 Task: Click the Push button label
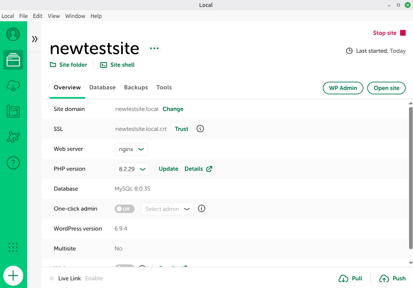pyautogui.click(x=399, y=278)
